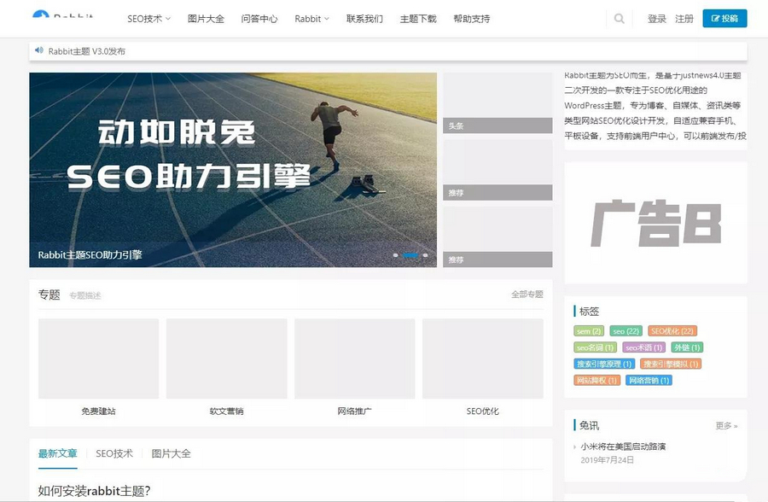Click the 登录 login link
The width and height of the screenshot is (768, 502).
pyautogui.click(x=657, y=19)
